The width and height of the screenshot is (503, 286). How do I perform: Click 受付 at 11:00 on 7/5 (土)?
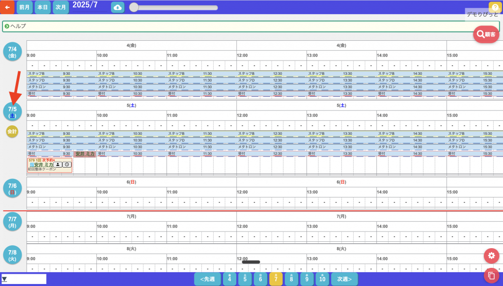click(x=171, y=154)
